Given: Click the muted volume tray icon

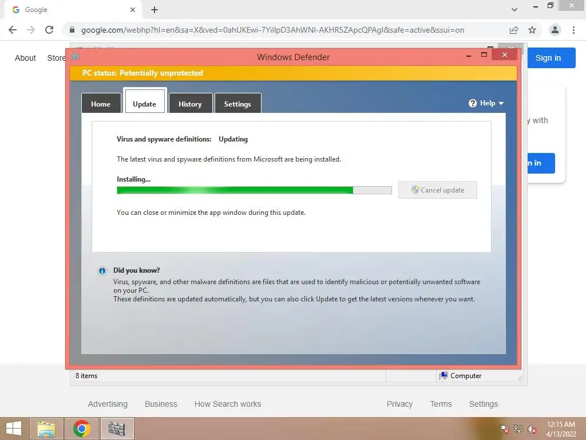Looking at the screenshot, I should tap(532, 429).
